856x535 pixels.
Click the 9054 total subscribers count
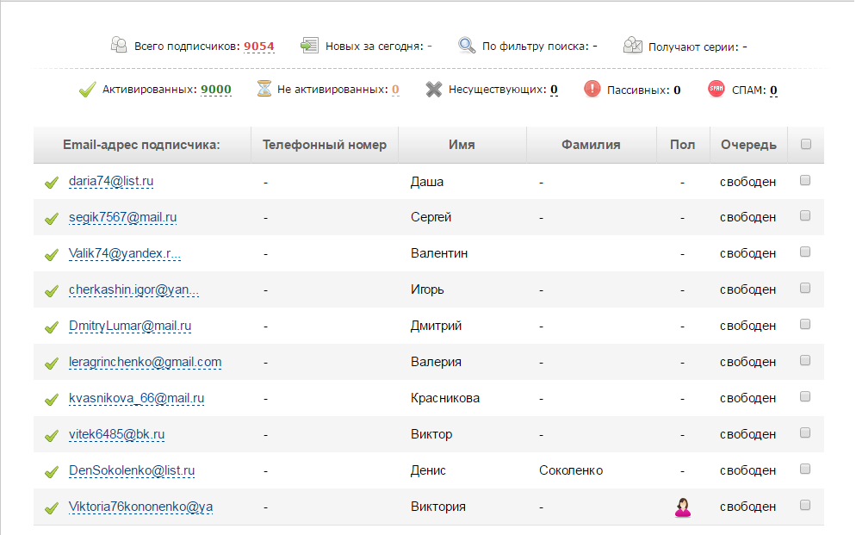tap(259, 47)
